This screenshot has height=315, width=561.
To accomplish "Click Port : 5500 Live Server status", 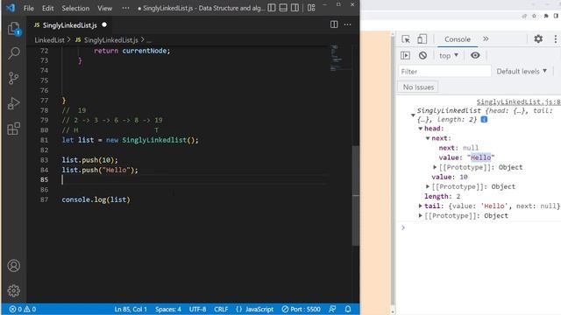I will click(x=301, y=309).
